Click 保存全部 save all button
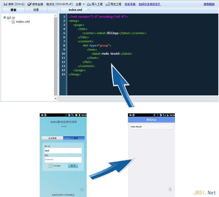The width and height of the screenshot is (219, 197). (35, 4)
